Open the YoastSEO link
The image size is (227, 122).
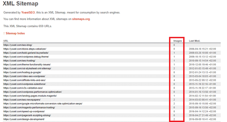[28, 12]
